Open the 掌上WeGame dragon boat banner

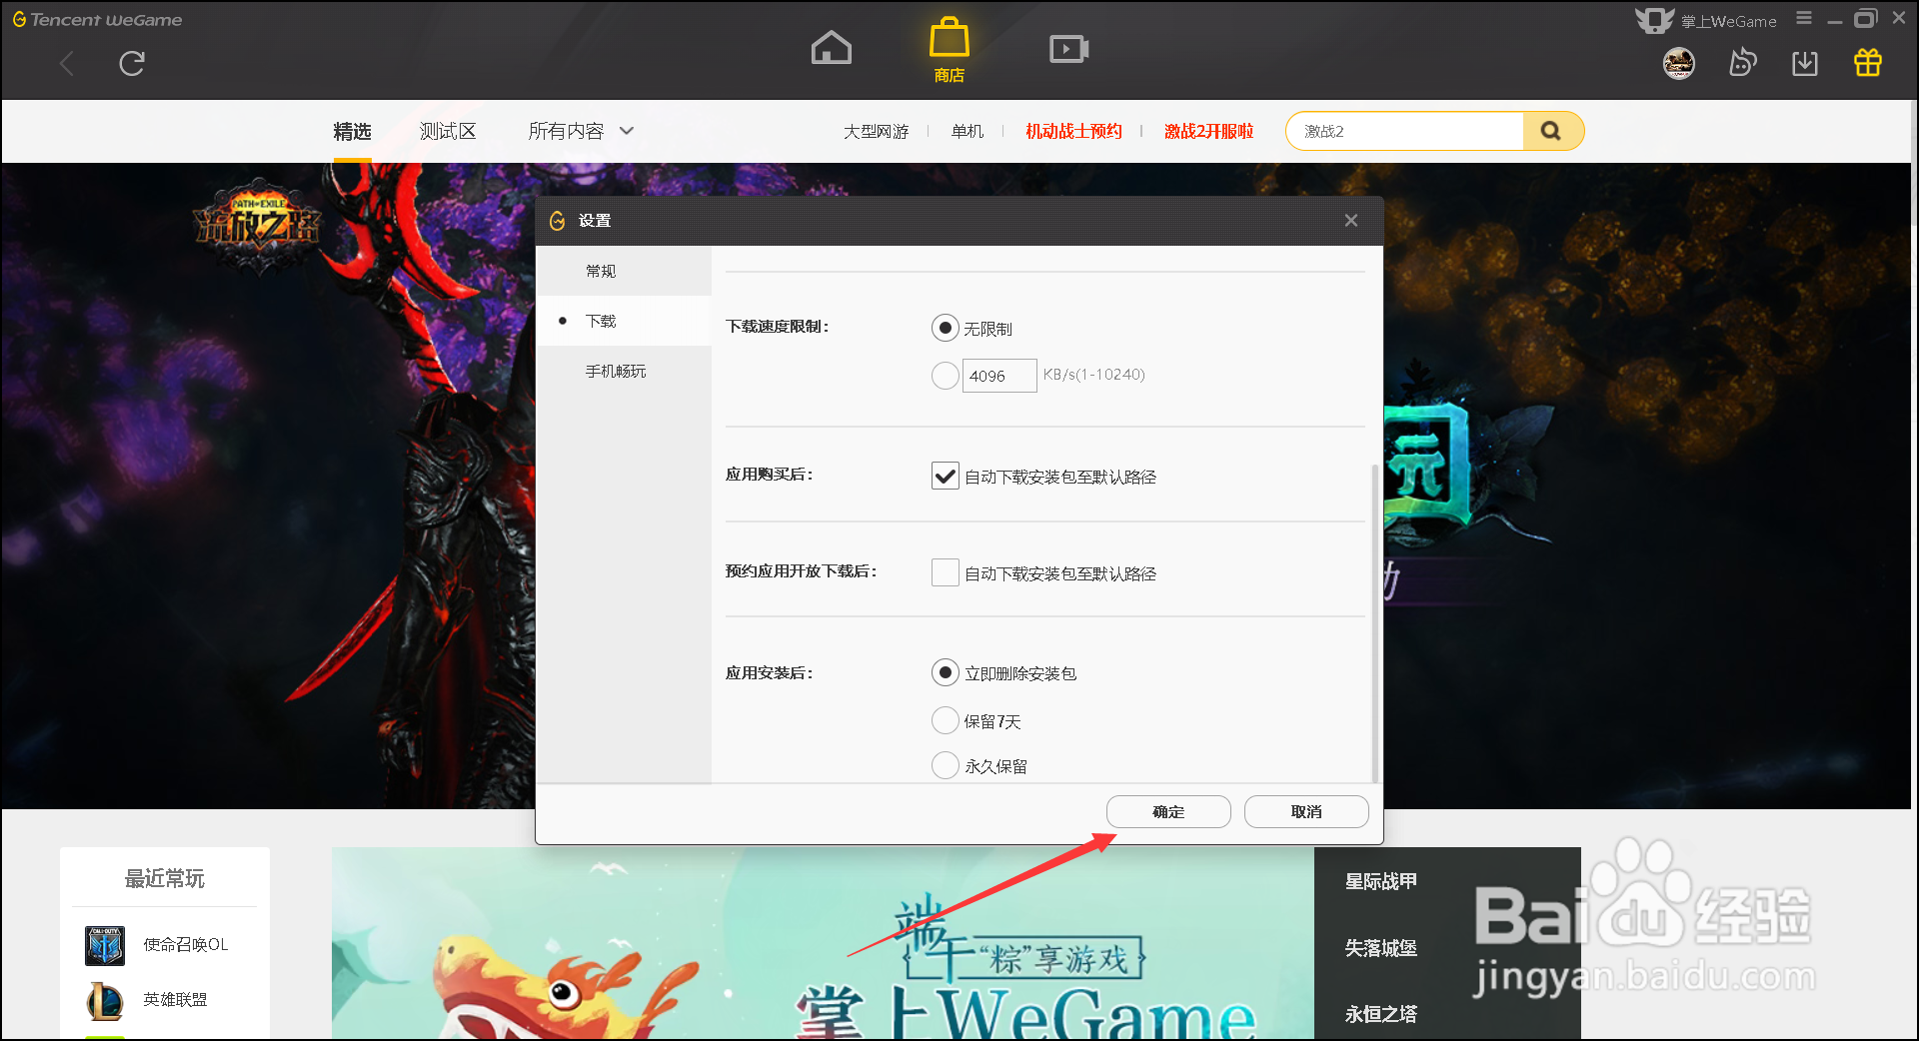click(823, 943)
